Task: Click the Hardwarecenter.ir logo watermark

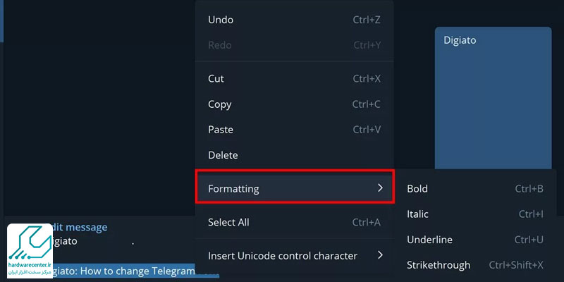Action: 30,251
